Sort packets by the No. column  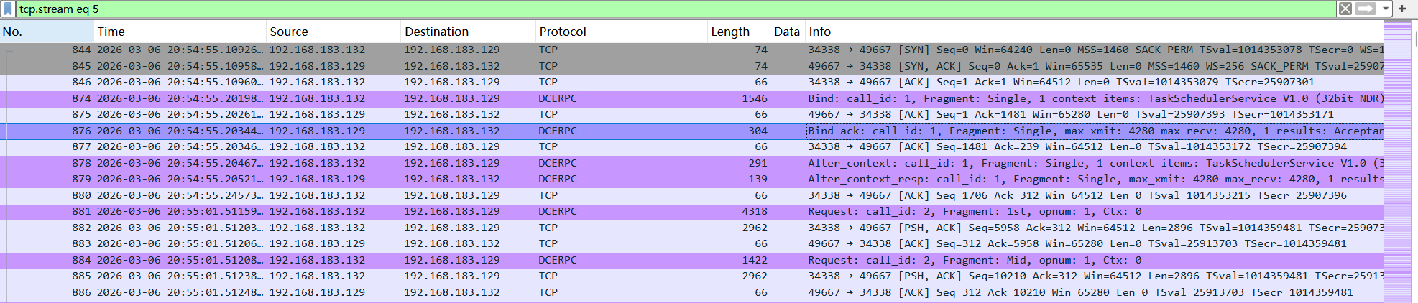pyautogui.click(x=47, y=32)
